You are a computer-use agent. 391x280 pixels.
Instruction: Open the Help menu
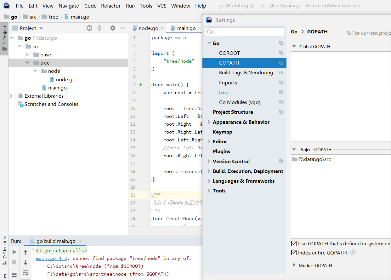201,6
